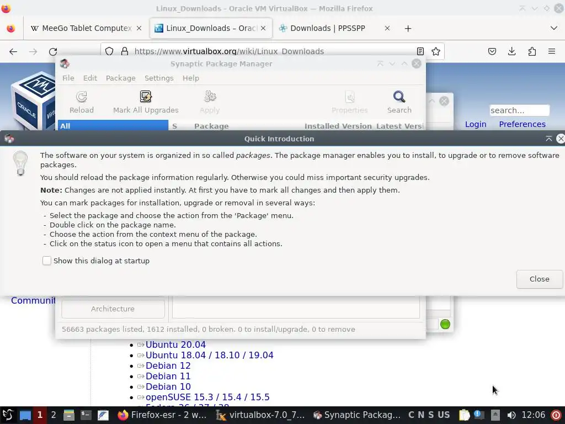Viewport: 565px width, 424px height.
Task: Click the Architecture filter button in Synaptic
Action: pyautogui.click(x=113, y=309)
